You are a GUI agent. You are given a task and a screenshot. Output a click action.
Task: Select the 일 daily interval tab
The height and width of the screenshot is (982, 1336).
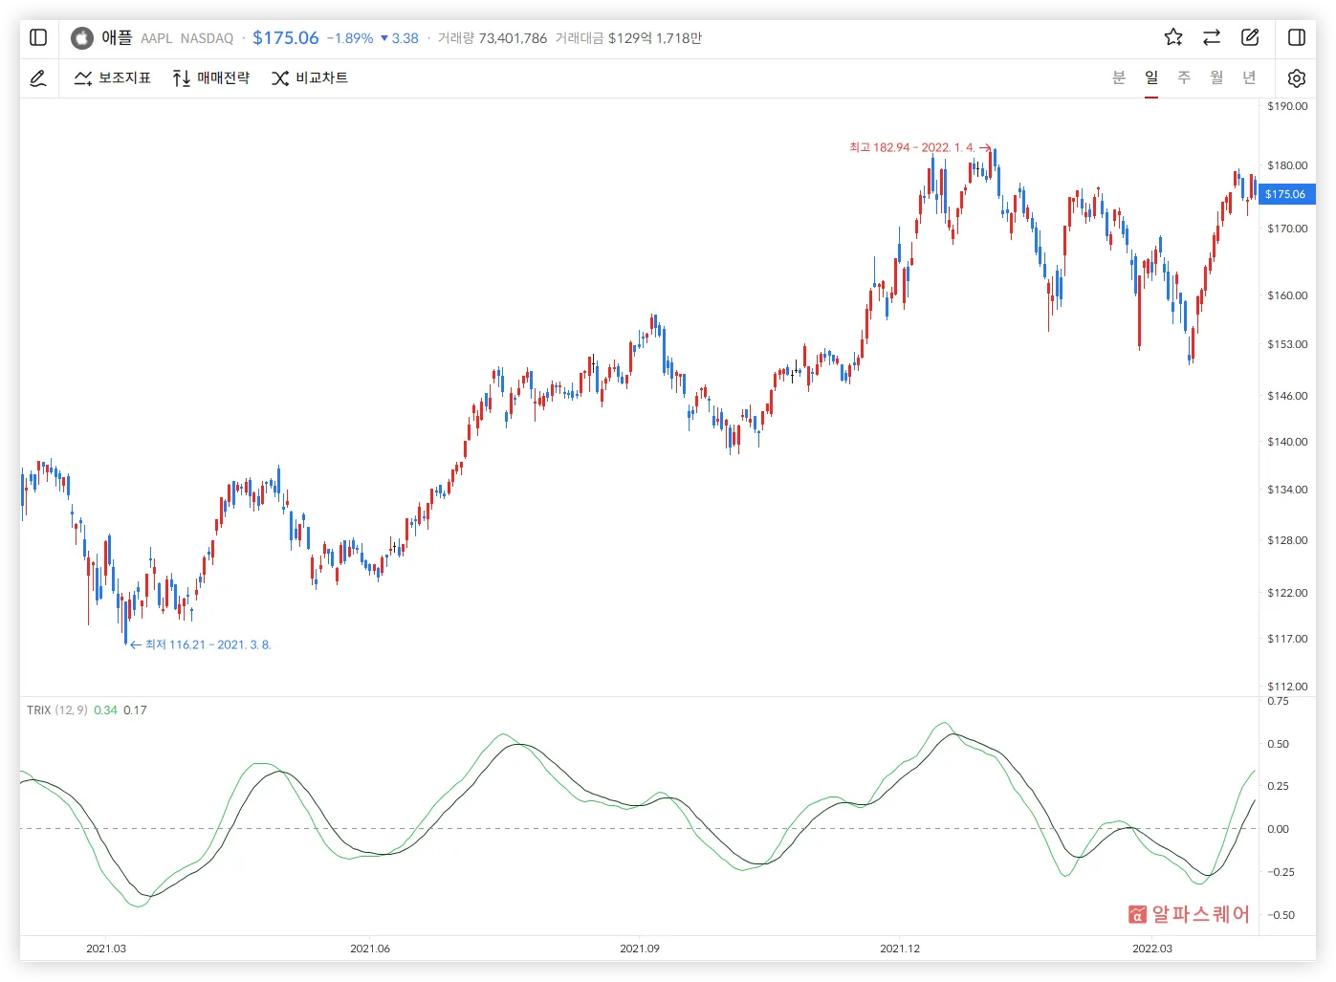pyautogui.click(x=1151, y=77)
